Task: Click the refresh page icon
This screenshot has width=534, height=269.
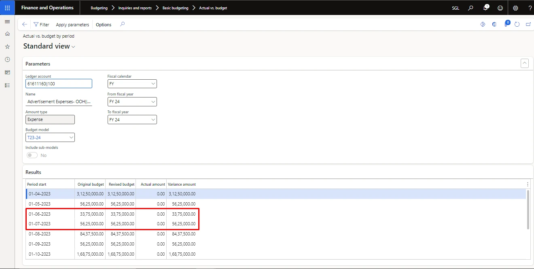Action: coord(517,24)
